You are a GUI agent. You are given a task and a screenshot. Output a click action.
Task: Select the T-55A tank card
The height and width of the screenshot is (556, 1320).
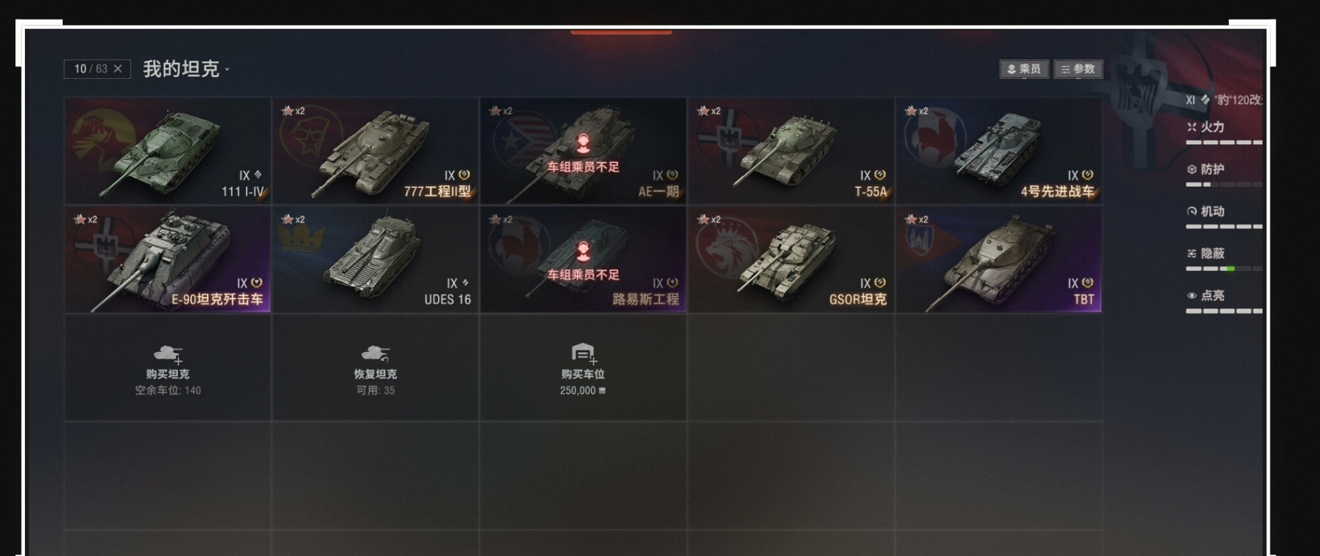point(791,150)
